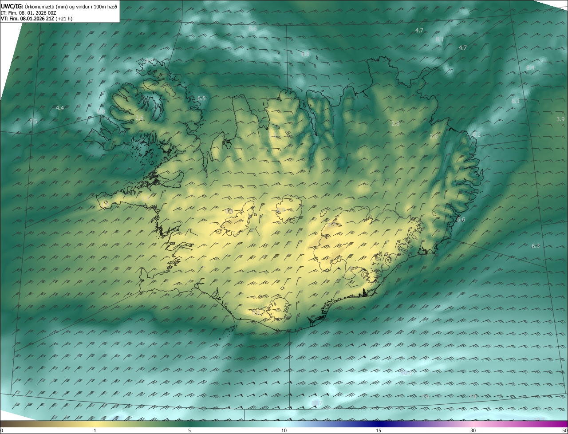Click the 2.8 value label on the map
This screenshot has height=434, width=568.
(395, 123)
